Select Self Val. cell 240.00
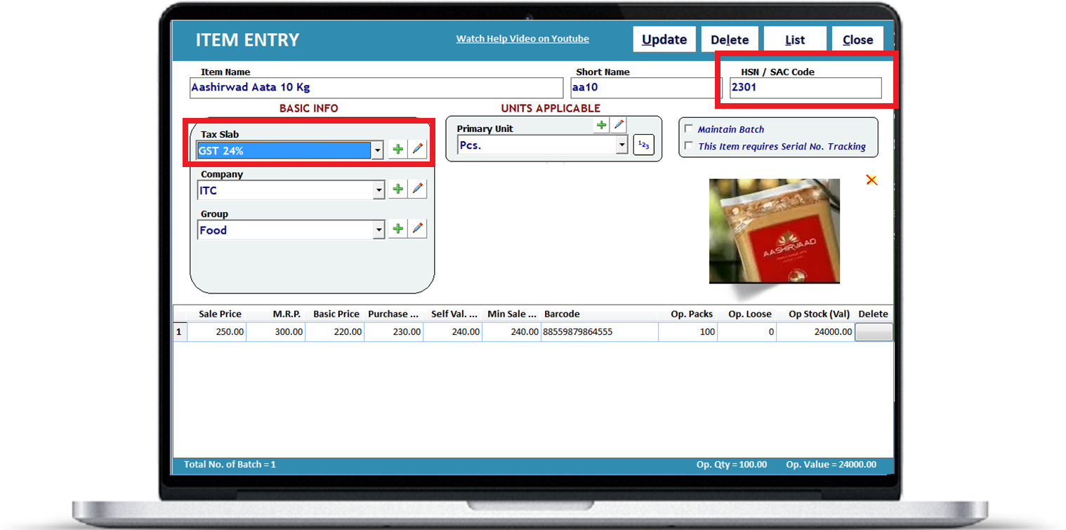Image resolution: width=1066 pixels, height=530 pixels. coord(452,332)
